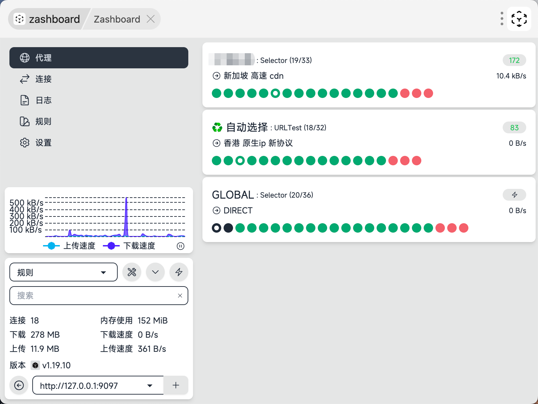Click the 172 latency badge
The width and height of the screenshot is (538, 404).
coord(514,60)
